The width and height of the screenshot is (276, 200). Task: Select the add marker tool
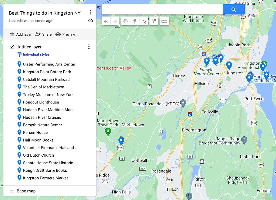click(135, 21)
